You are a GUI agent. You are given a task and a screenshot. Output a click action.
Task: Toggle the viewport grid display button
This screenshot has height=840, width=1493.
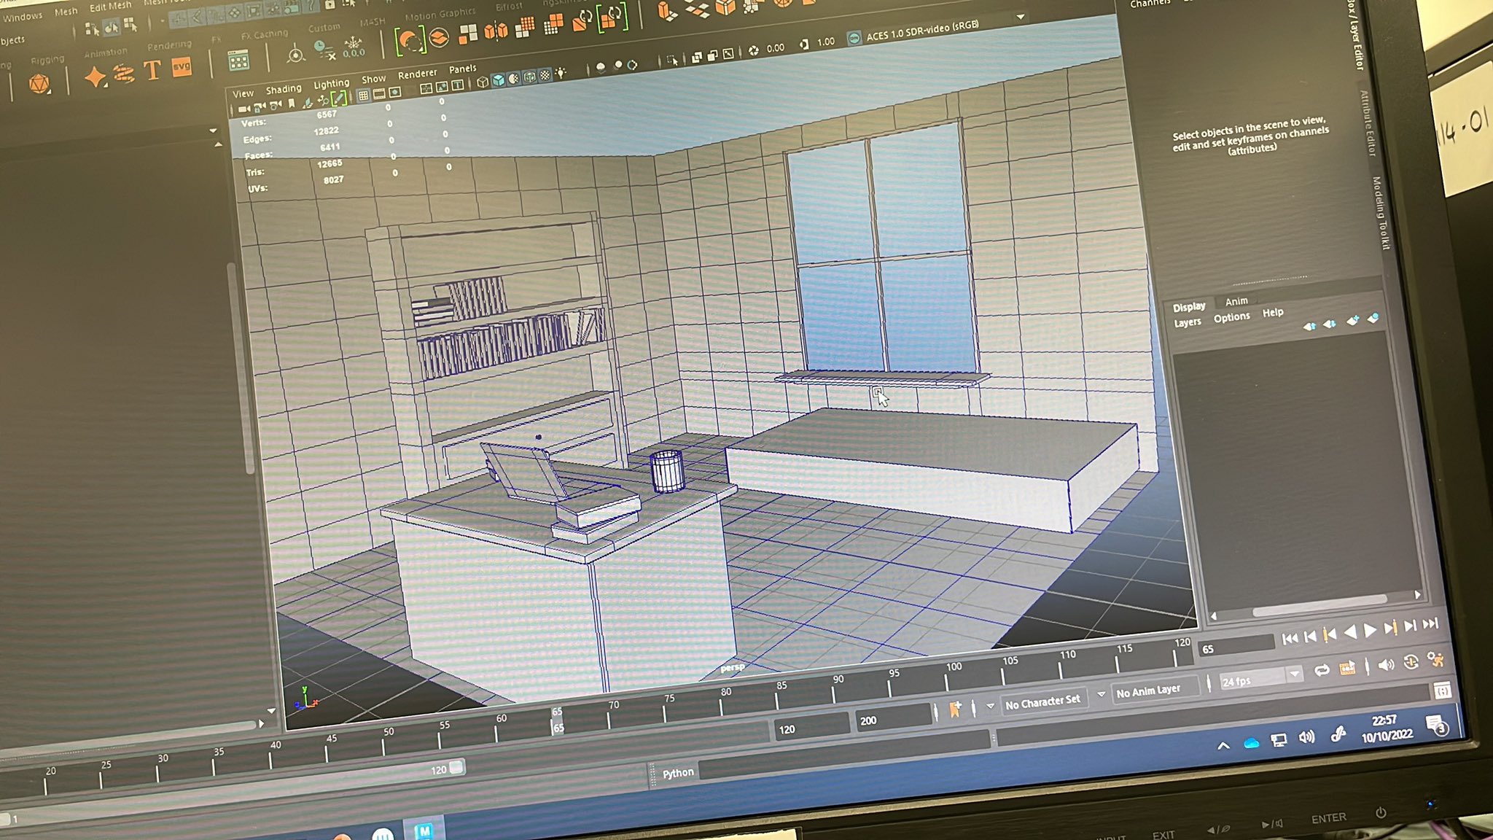pos(363,96)
